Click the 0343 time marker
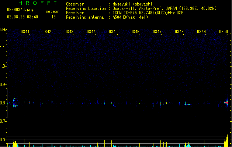This screenshot has height=147, width=232. click(x=69, y=32)
